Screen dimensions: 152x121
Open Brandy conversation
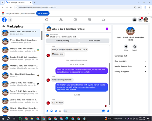click(20, 58)
